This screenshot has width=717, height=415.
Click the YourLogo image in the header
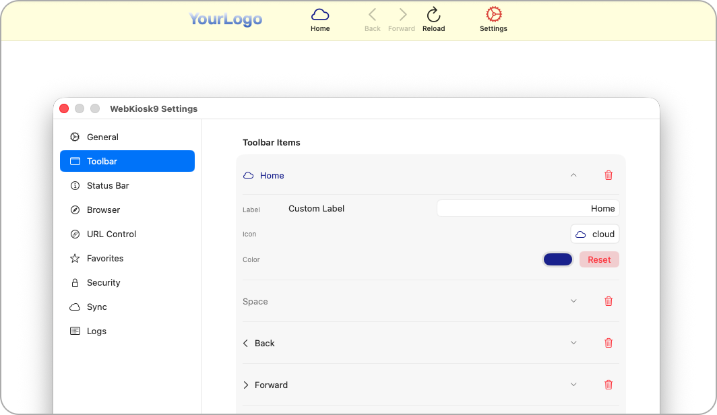point(225,19)
